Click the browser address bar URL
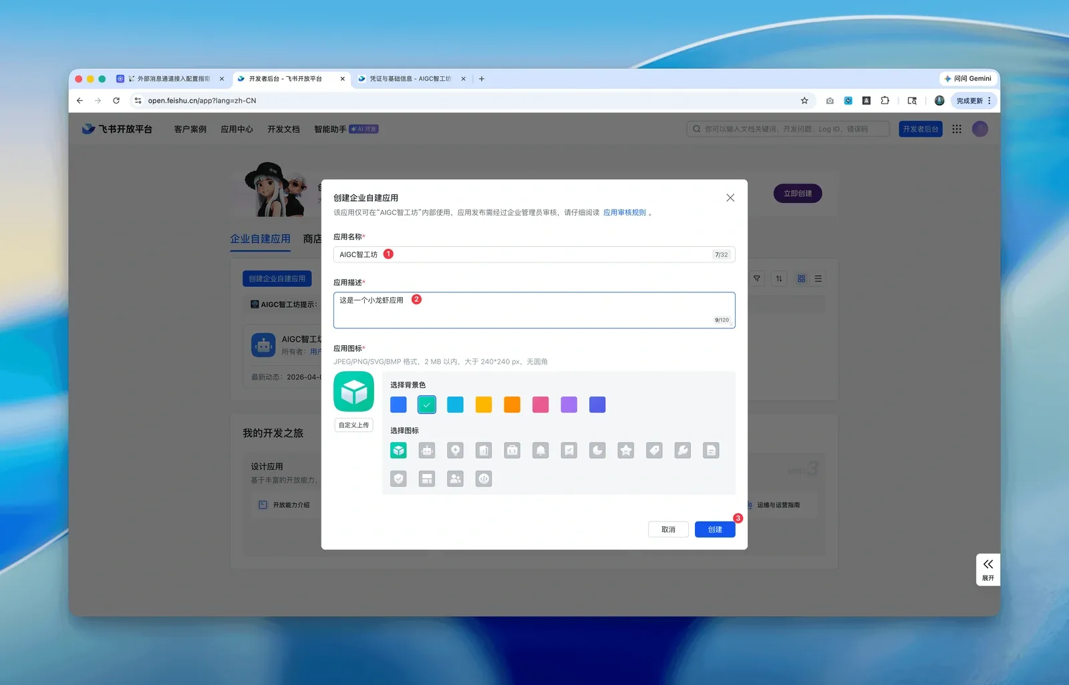Viewport: 1069px width, 685px height. (x=202, y=101)
